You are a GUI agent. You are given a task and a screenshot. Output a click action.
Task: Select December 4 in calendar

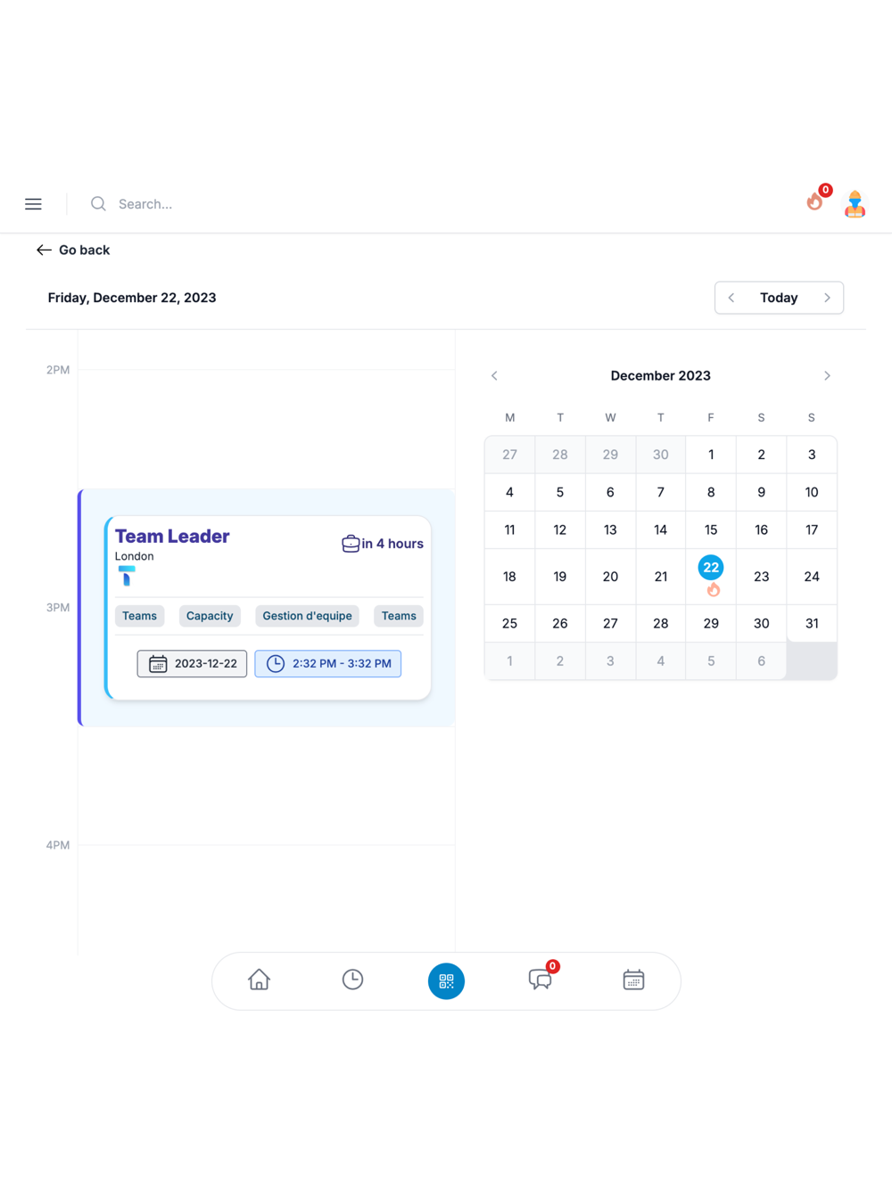click(509, 492)
